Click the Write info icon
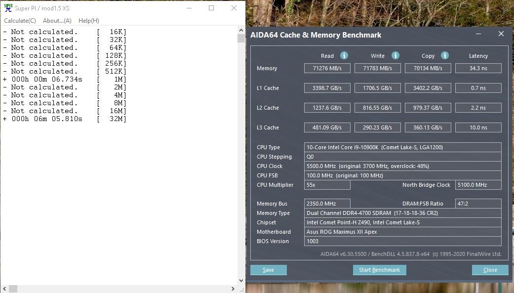The height and width of the screenshot is (293, 514). (x=395, y=55)
